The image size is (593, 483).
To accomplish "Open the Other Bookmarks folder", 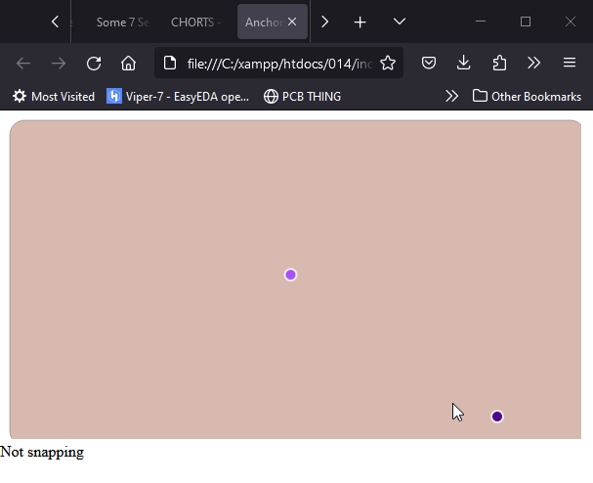I will [x=527, y=97].
